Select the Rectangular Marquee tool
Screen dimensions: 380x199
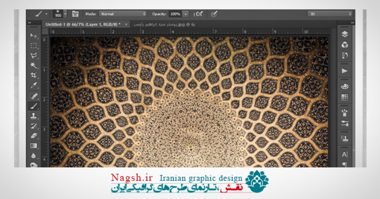[x=34, y=46]
